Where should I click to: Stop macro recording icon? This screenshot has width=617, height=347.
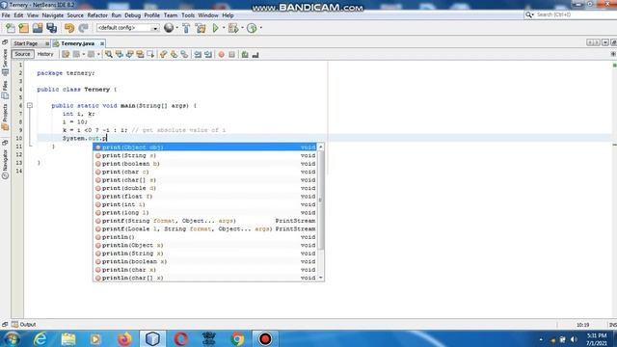[231, 54]
